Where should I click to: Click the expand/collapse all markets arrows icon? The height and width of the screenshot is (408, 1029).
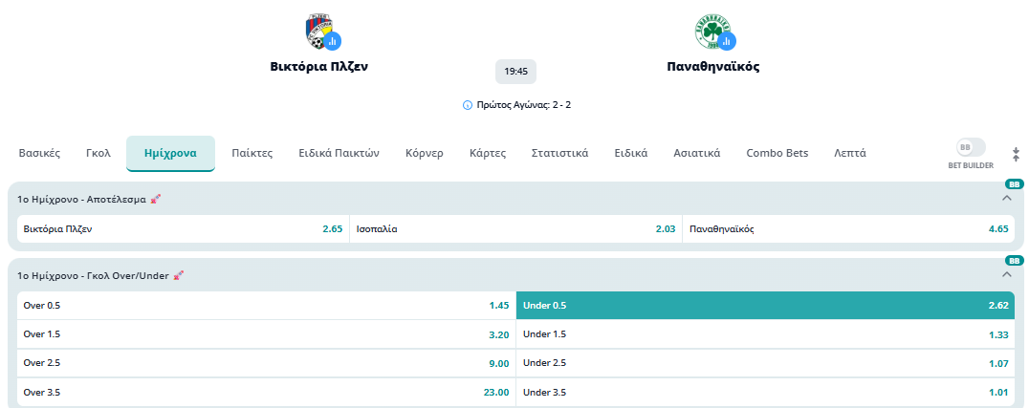tap(1016, 154)
